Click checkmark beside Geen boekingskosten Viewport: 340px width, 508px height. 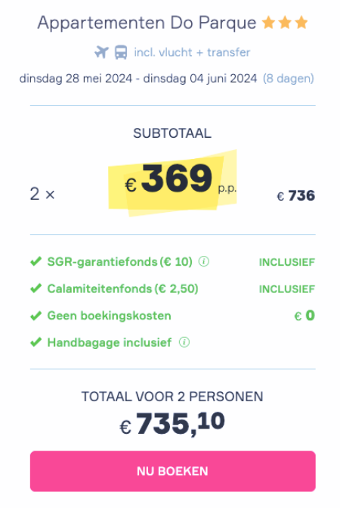point(36,316)
